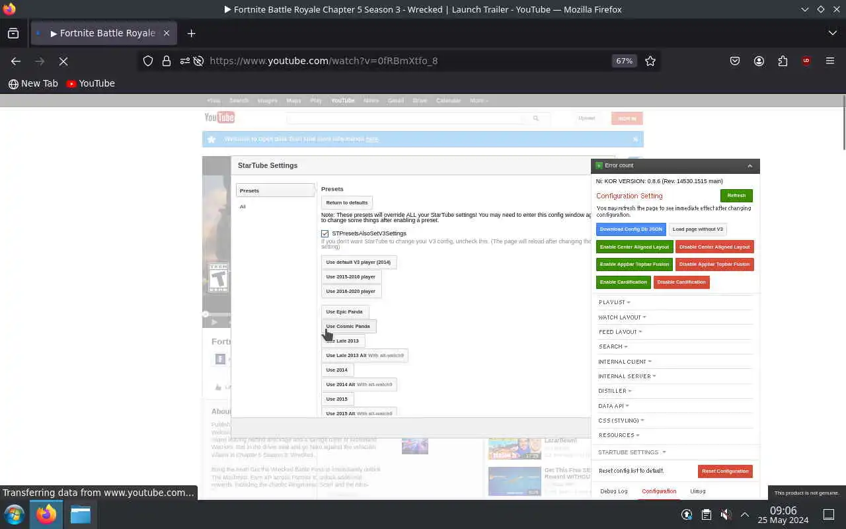Bookmark this page with star icon
Screen dimensions: 846x529
[650, 61]
